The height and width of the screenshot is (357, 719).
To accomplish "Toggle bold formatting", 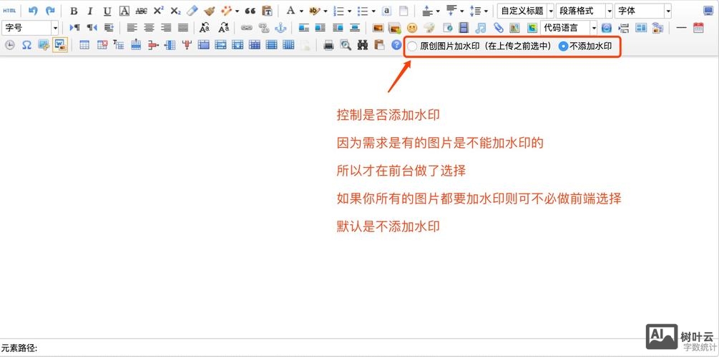I will click(74, 11).
